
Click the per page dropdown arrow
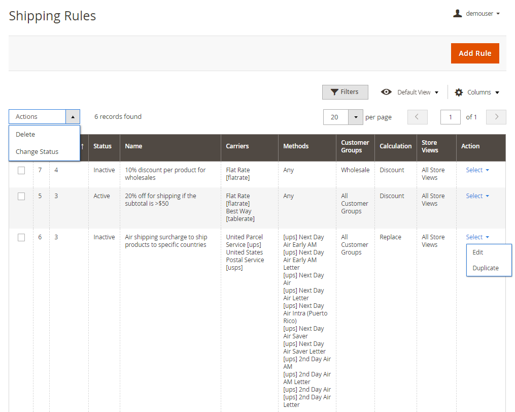pos(356,117)
